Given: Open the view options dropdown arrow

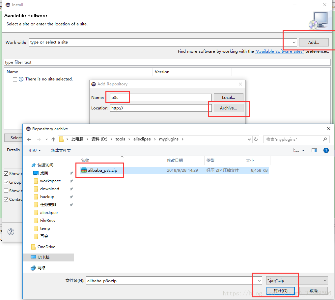Looking at the screenshot, I should click(x=303, y=151).
